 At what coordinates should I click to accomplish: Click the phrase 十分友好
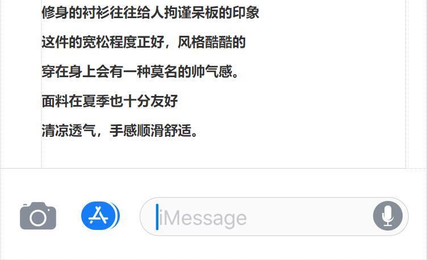[x=150, y=101]
